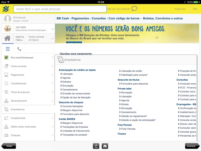This screenshot has width=201, height=151.
Task: Click Sair to log out
Action: [x=195, y=9]
